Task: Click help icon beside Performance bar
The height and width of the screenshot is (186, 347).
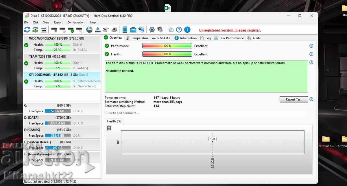Action: pos(311,46)
